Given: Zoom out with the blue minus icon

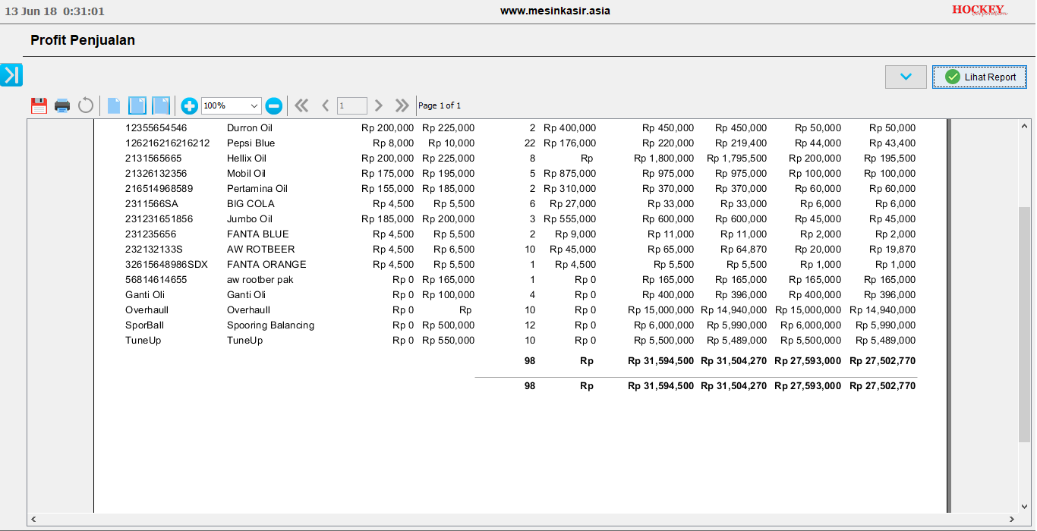Looking at the screenshot, I should click(274, 105).
